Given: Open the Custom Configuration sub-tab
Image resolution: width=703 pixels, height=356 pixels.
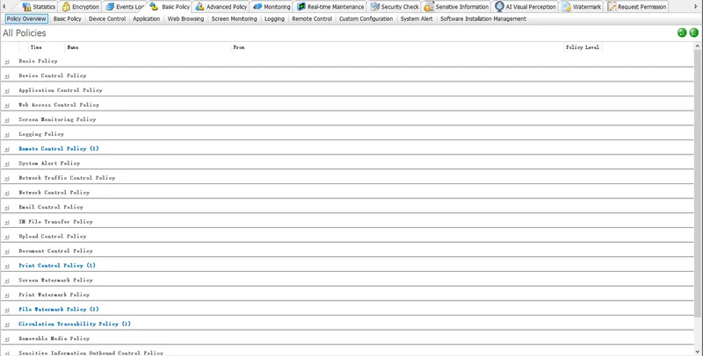Looking at the screenshot, I should pos(366,18).
